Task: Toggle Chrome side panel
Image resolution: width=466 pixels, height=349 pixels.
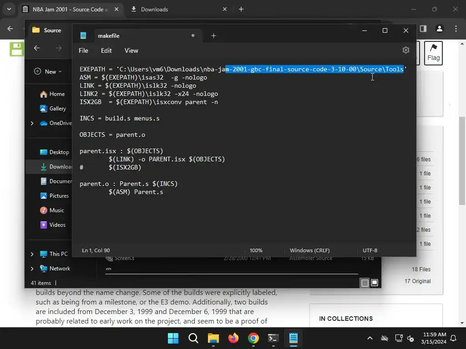Action: (423, 29)
